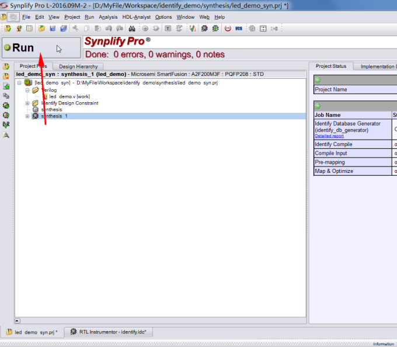
Task: Click the Map & Optimize job row
Action: (x=353, y=171)
